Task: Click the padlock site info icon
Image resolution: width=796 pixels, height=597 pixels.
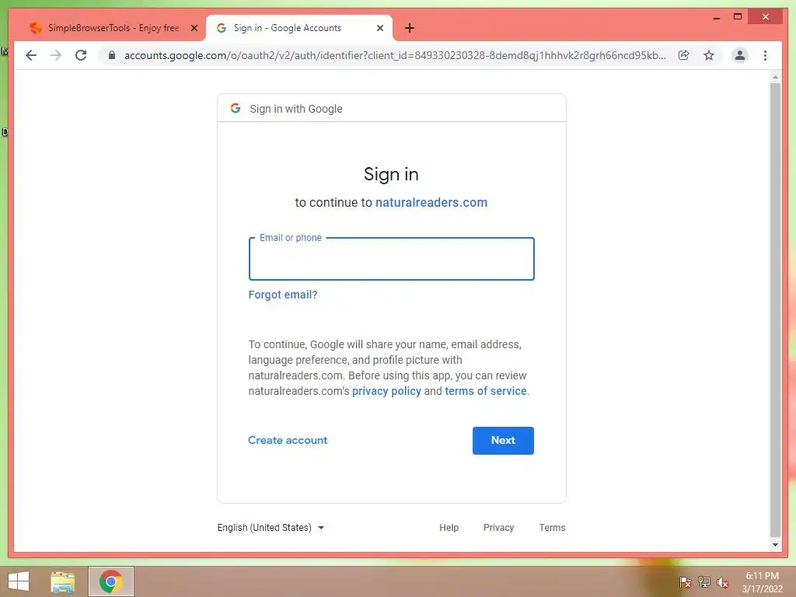Action: [x=112, y=55]
